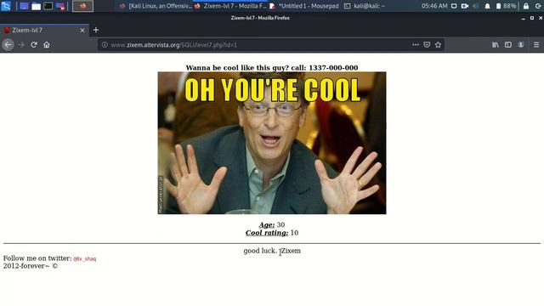Open the Firefox account icon
Screen dimensions: 544x306
pos(521,45)
